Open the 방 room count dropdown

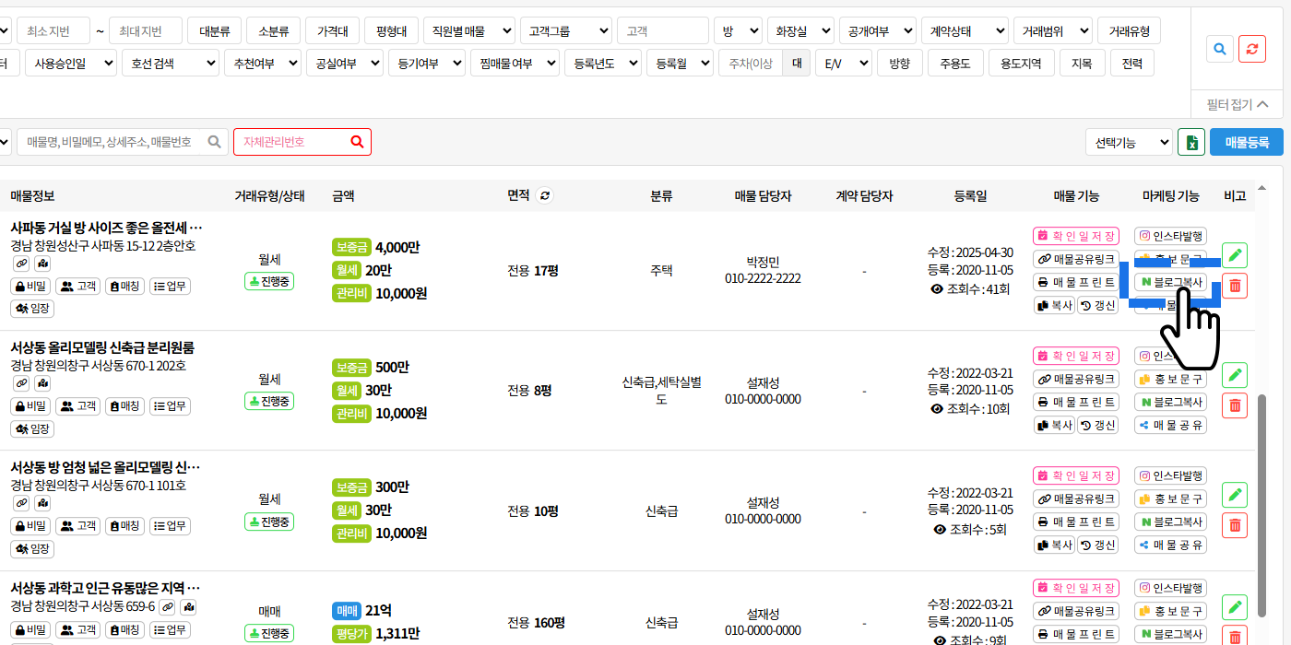click(x=738, y=30)
